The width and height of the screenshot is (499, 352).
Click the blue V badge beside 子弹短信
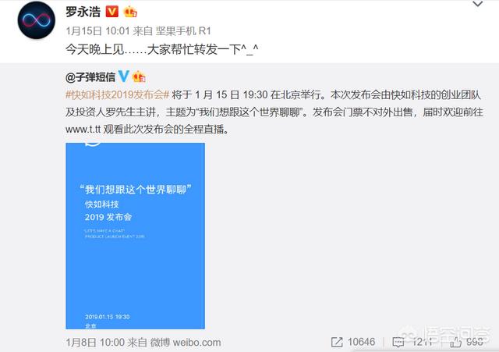coord(123,76)
